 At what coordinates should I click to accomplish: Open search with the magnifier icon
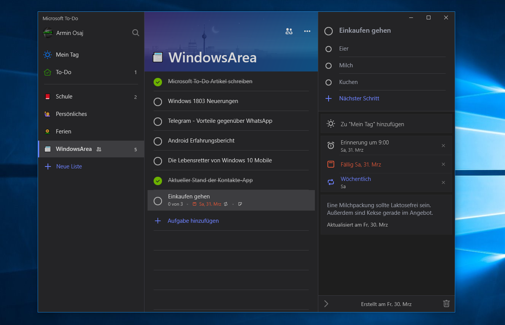coord(135,33)
